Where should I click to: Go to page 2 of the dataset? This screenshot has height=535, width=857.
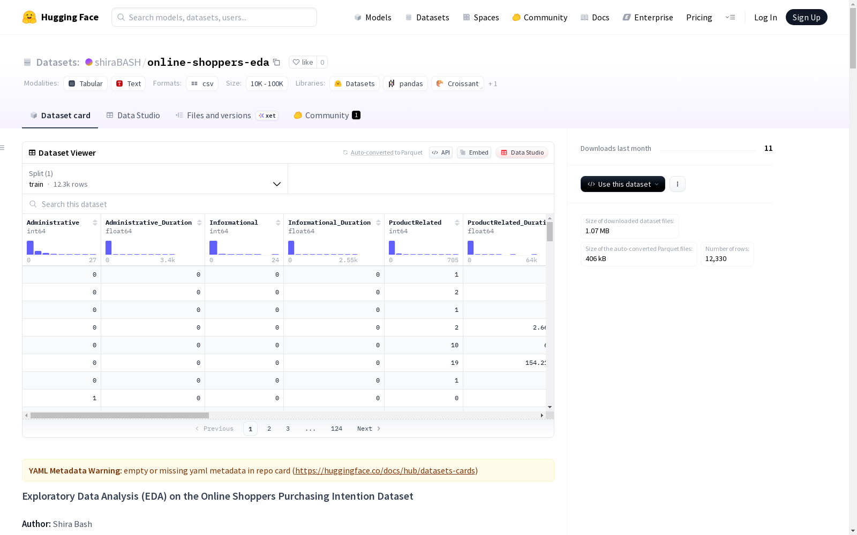point(269,429)
